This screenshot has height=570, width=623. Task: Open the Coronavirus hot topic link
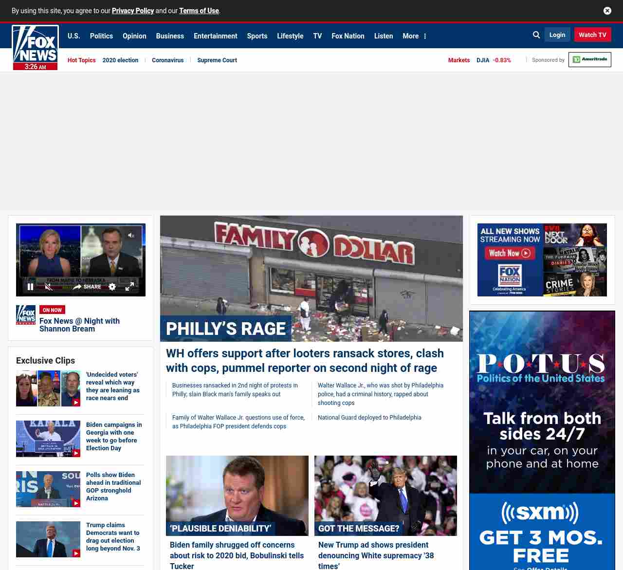coord(167,60)
